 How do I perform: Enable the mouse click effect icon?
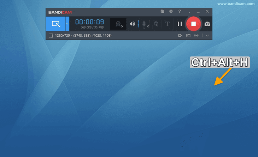pos(156,24)
